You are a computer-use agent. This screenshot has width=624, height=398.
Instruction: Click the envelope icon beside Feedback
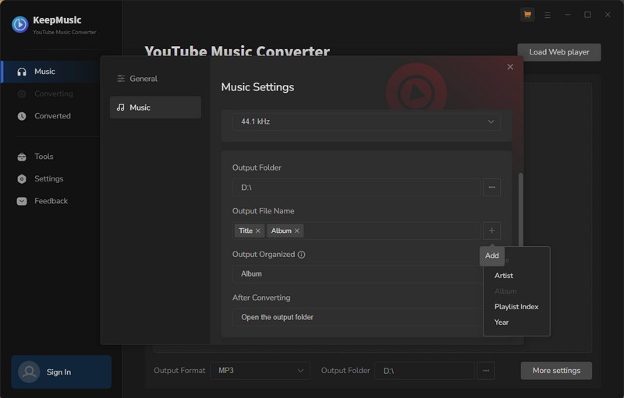pos(22,201)
